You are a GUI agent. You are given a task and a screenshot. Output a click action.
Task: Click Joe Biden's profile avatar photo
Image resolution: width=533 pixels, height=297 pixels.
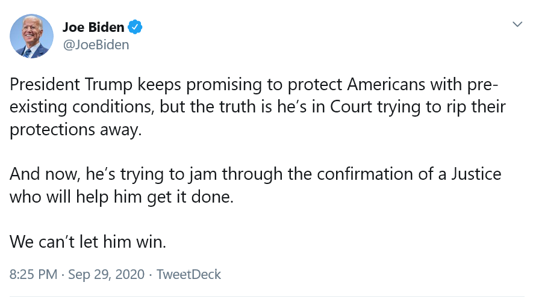pos(32,36)
